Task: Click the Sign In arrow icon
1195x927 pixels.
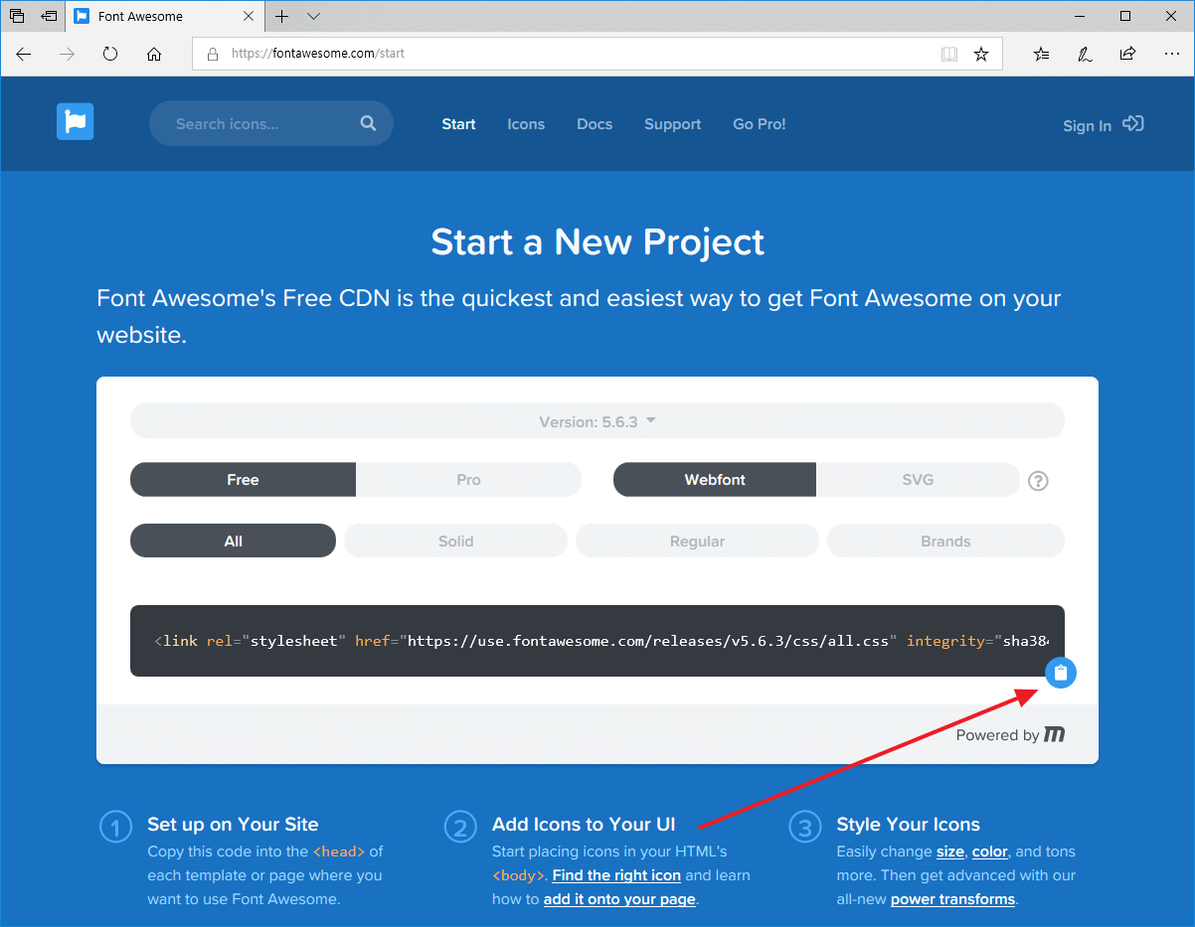Action: (x=1132, y=124)
